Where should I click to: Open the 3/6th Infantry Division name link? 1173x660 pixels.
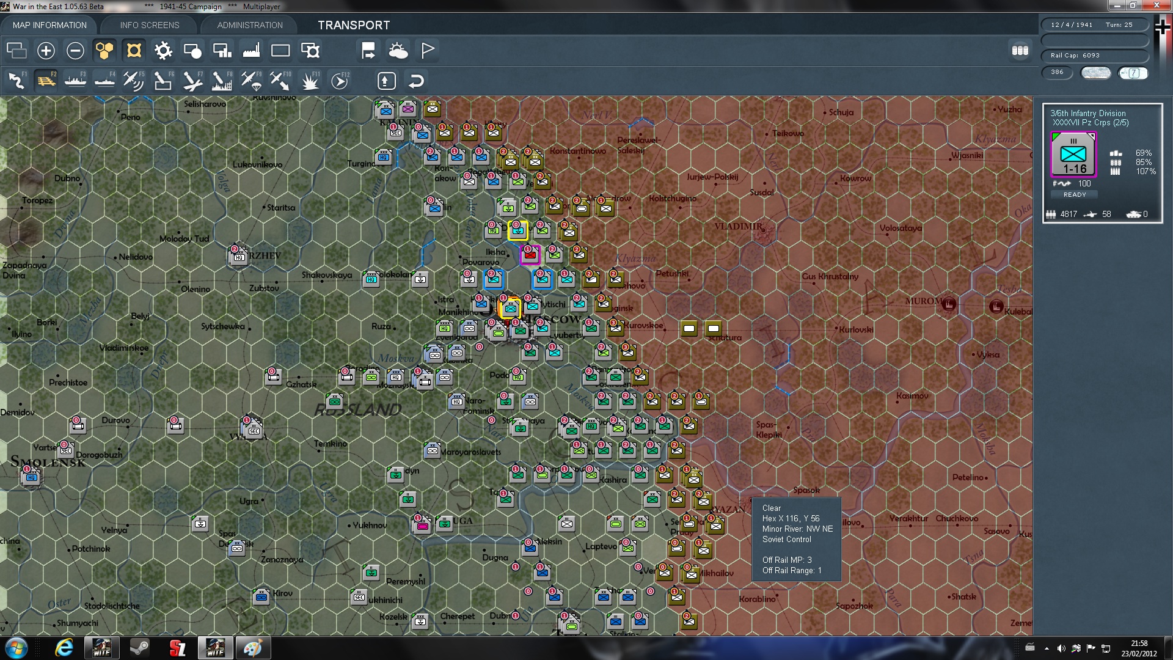tap(1087, 113)
